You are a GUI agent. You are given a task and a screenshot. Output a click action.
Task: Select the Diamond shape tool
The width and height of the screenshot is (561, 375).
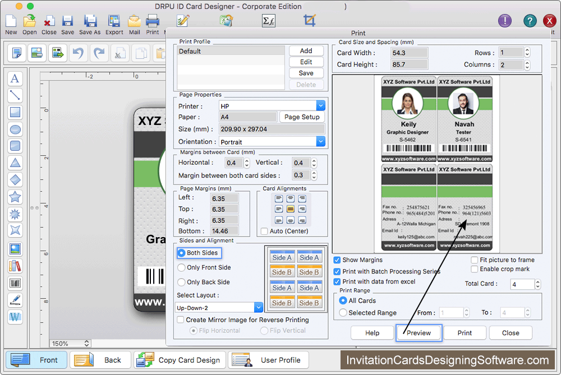point(15,180)
